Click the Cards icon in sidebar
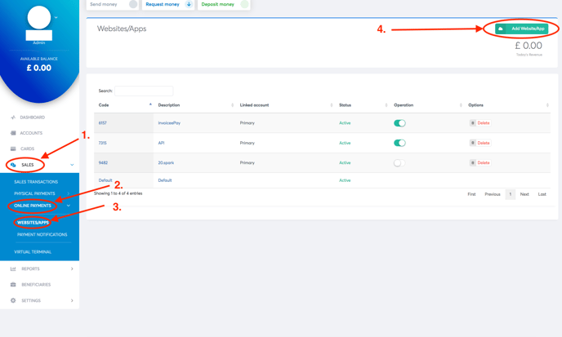The image size is (562, 337). pyautogui.click(x=13, y=149)
